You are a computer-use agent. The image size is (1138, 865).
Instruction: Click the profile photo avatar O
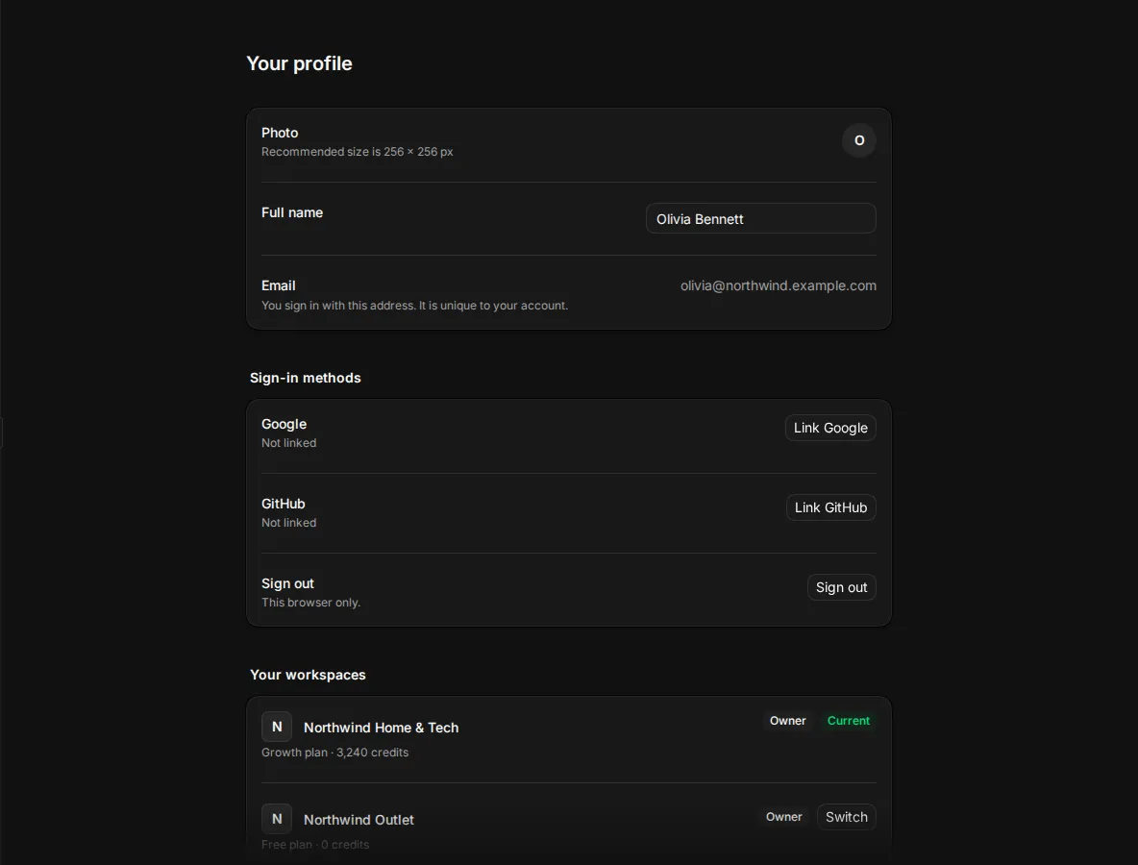tap(858, 140)
